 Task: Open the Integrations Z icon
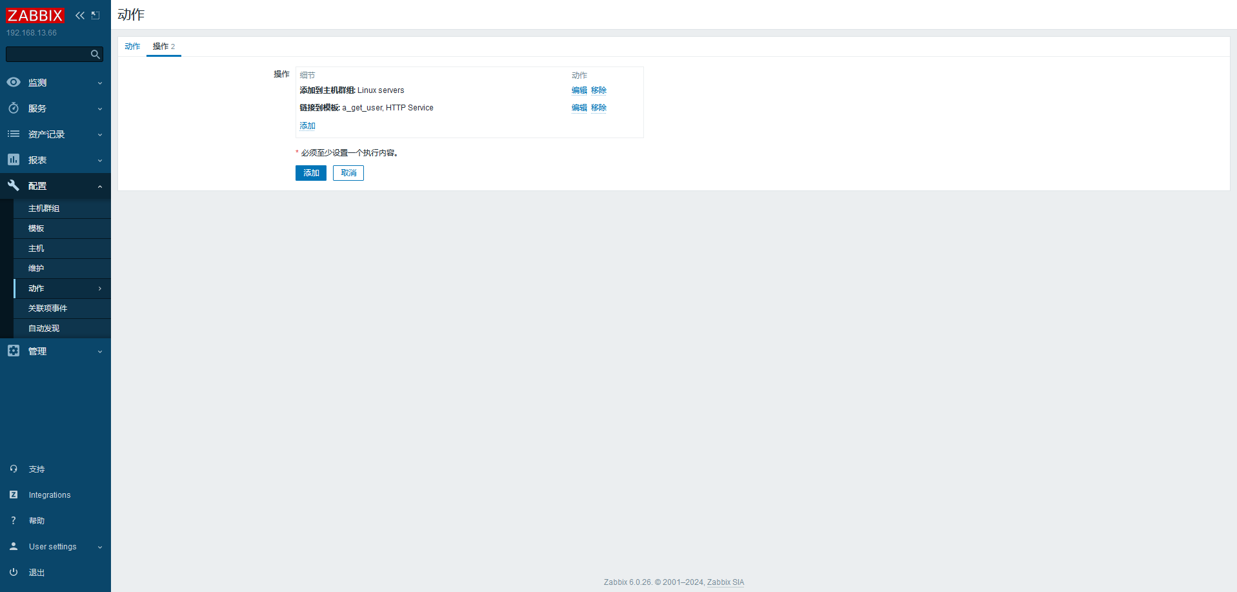14,495
